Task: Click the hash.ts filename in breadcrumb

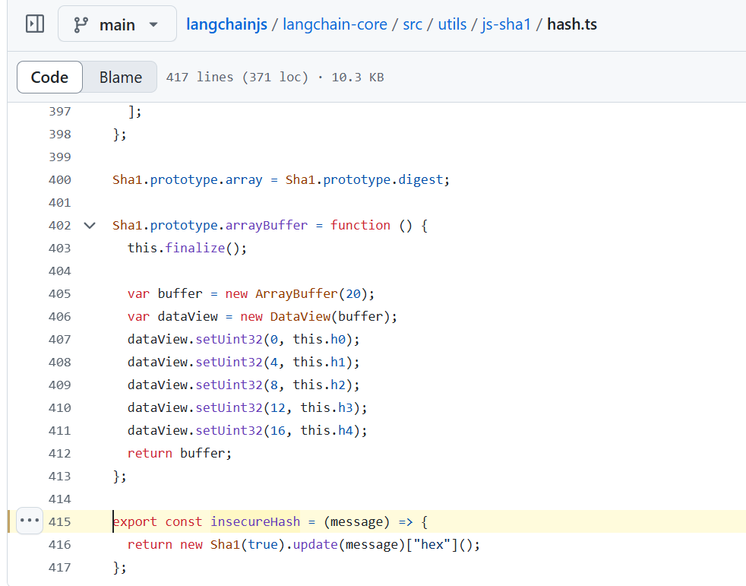Action: point(571,24)
